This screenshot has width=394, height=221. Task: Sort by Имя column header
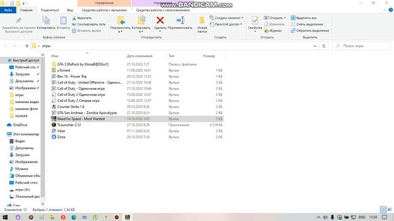(x=87, y=56)
